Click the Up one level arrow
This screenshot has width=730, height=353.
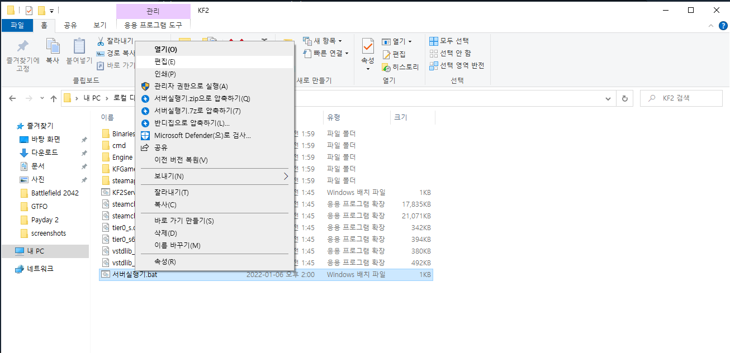(x=54, y=98)
